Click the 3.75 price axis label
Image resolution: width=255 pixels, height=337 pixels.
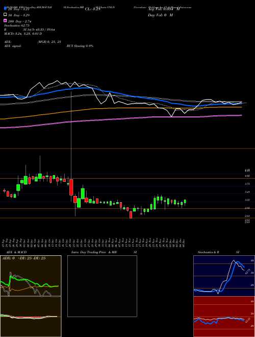click(247, 184)
